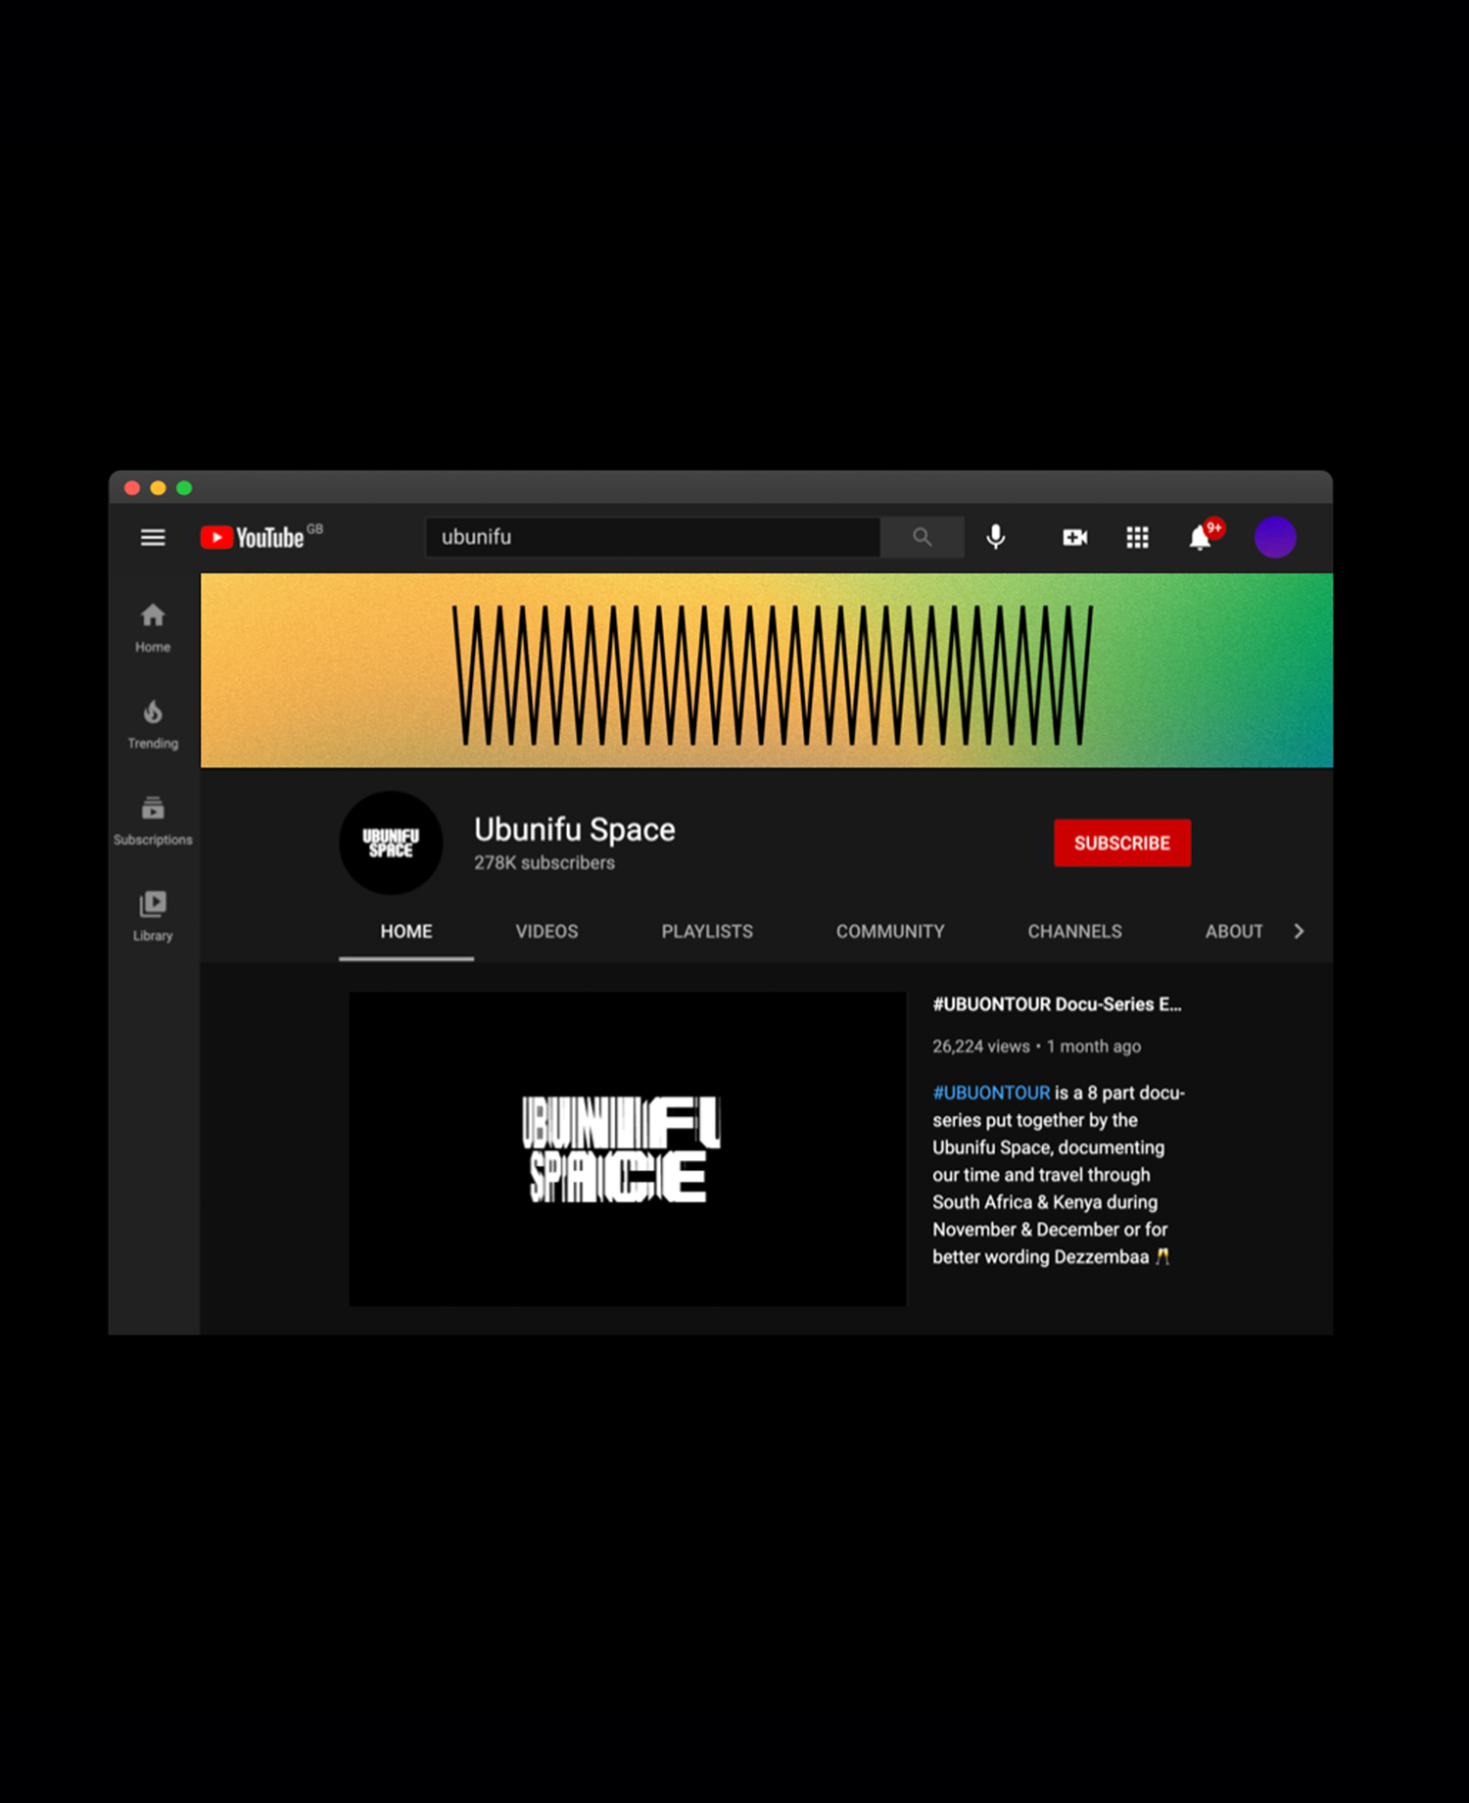Focus the search field containing ubunifu
Viewport: 1469px width, 1803px height.
(652, 537)
